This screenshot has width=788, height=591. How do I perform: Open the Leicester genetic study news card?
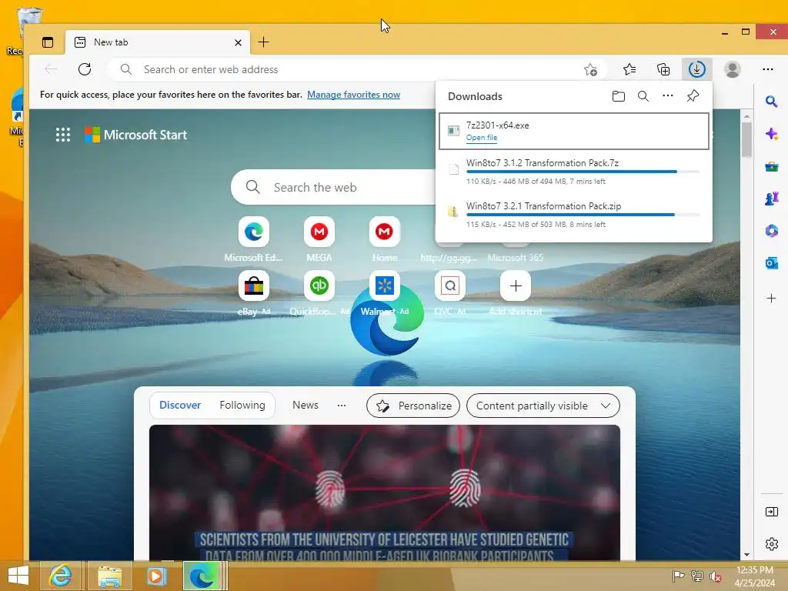point(385,492)
